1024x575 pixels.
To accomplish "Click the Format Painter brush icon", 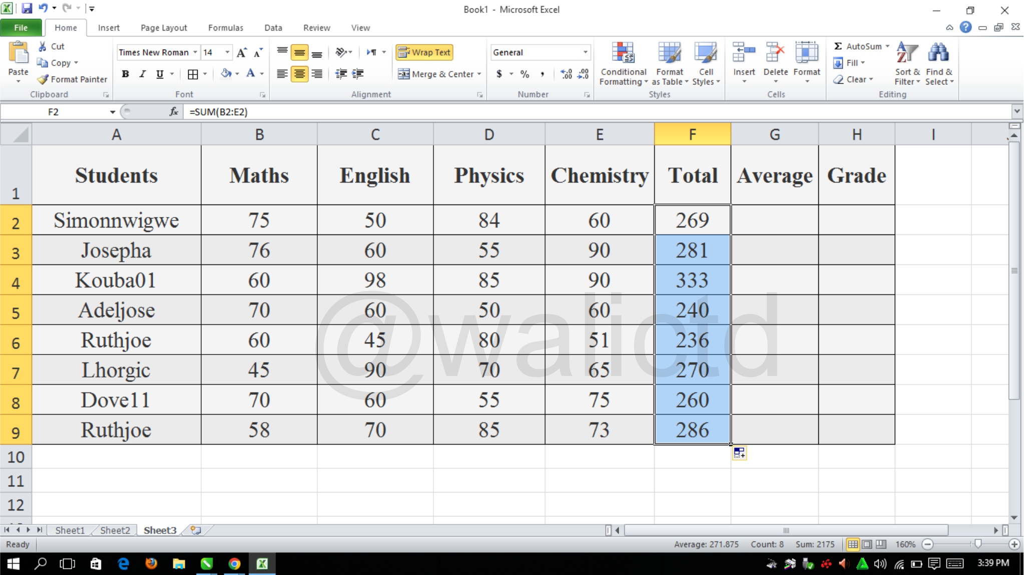I will 43,79.
